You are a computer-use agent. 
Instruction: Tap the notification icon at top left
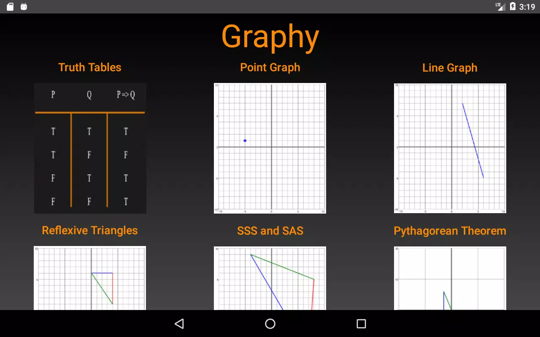(9, 6)
